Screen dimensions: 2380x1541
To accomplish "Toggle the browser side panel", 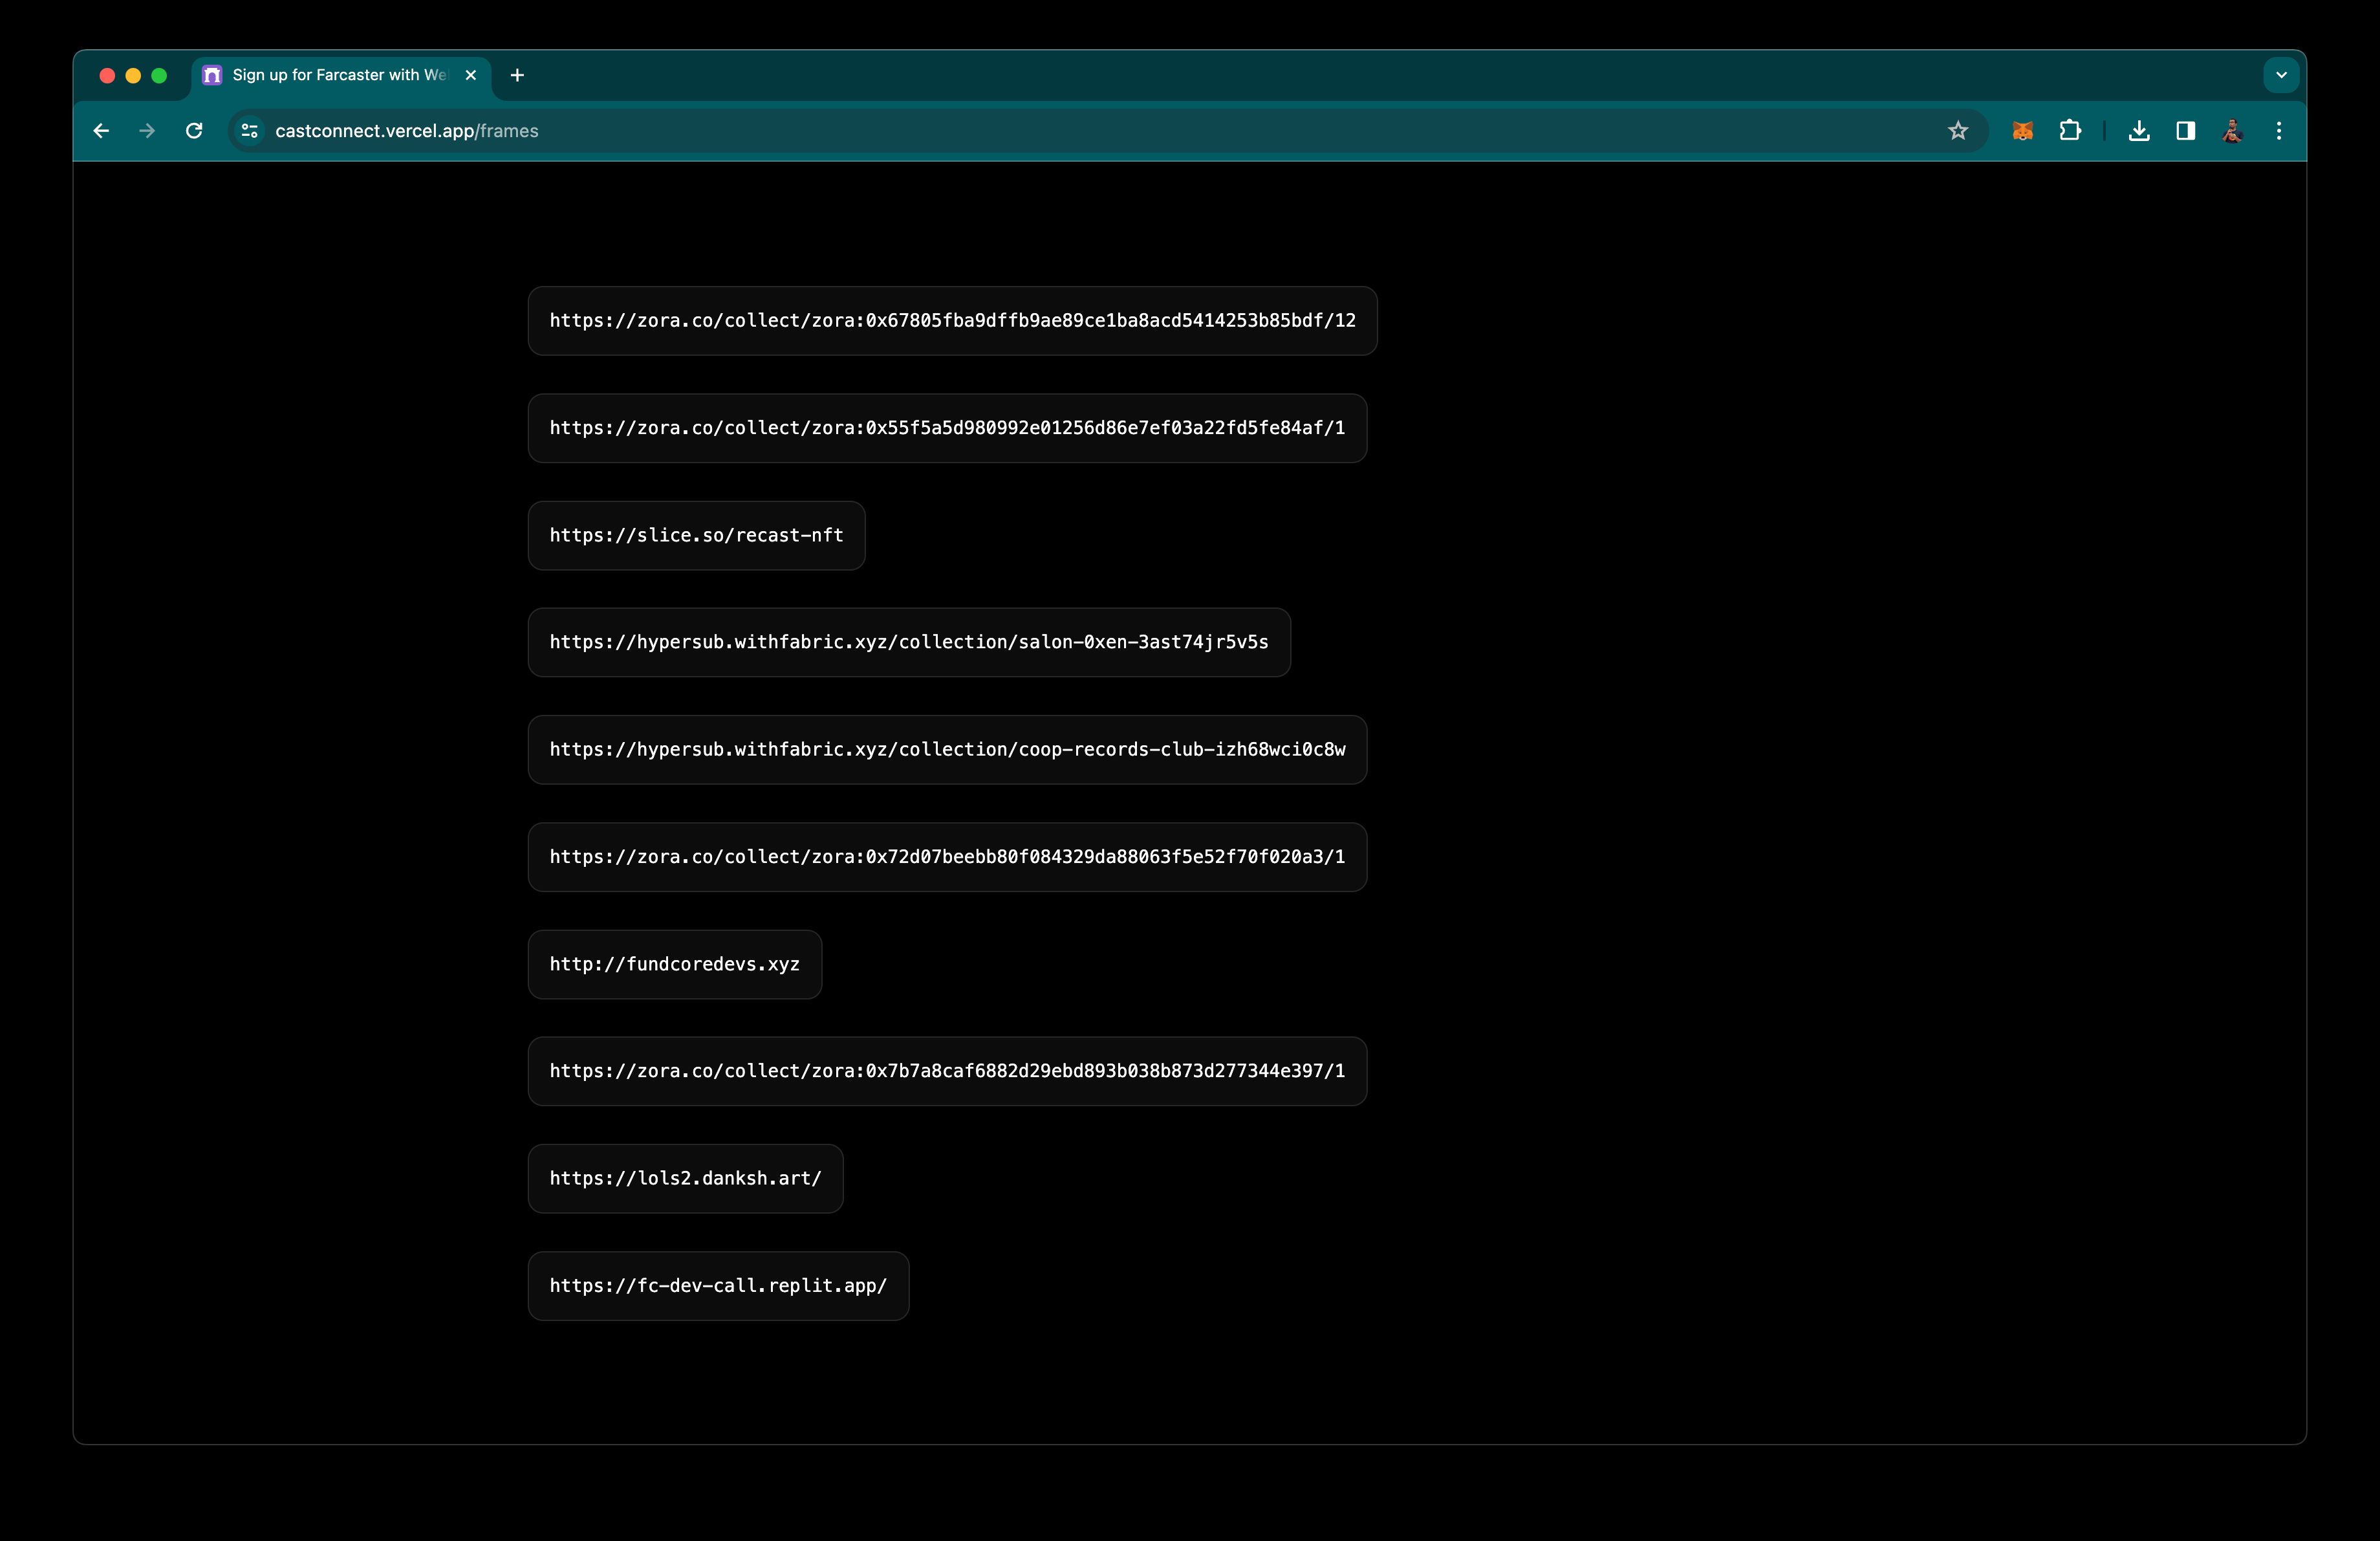I will point(2186,131).
